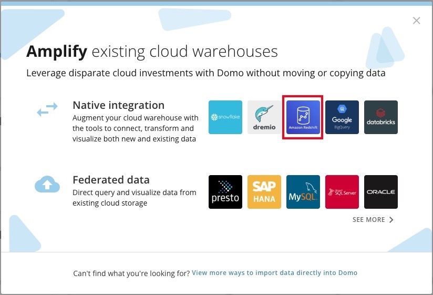Click the Native integration arrows icon
This screenshot has width=433, height=295.
pos(47,109)
